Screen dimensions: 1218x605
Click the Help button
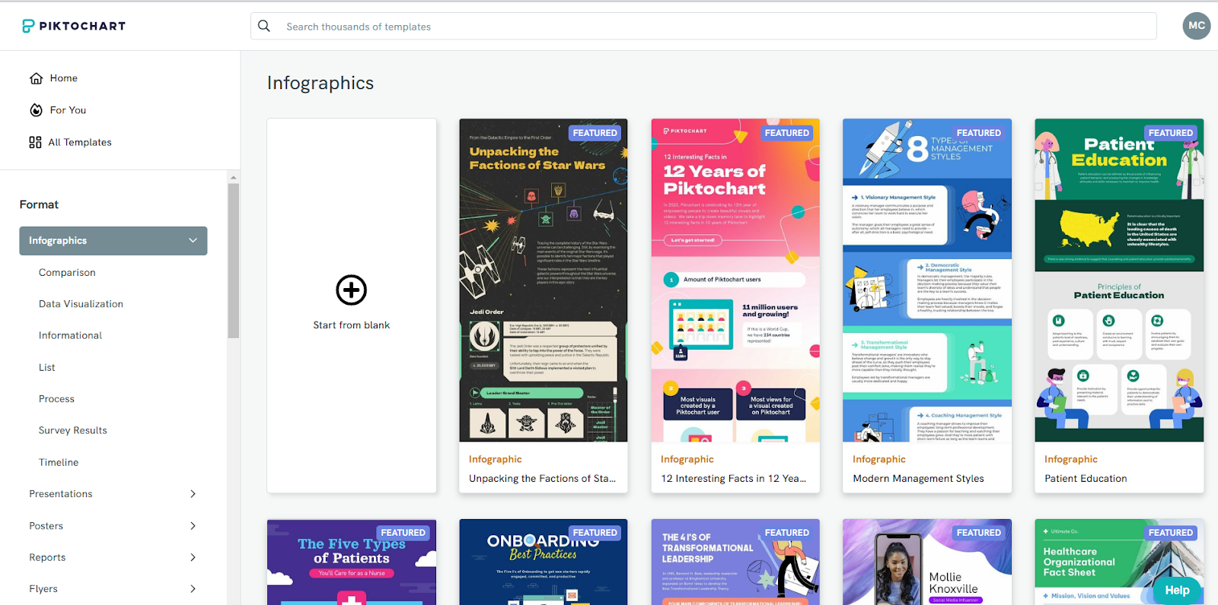coord(1177,590)
